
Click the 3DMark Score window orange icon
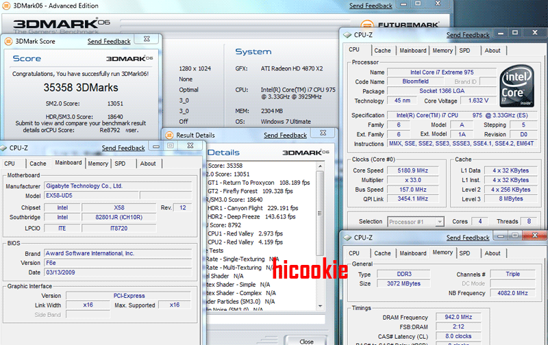(8, 41)
